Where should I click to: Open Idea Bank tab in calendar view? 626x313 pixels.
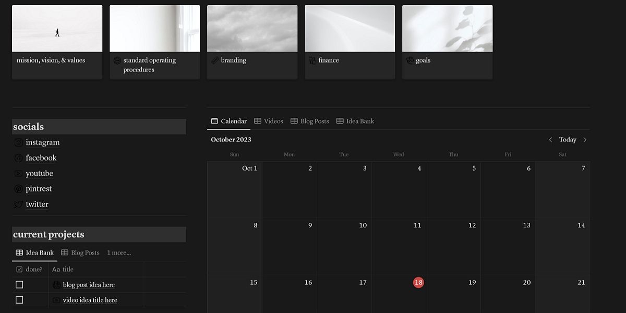(355, 121)
